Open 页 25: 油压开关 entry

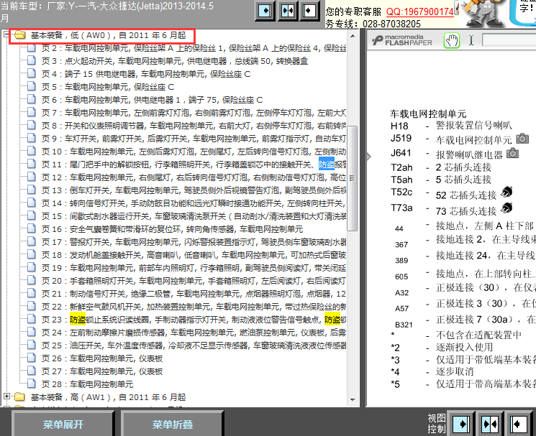[194, 345]
